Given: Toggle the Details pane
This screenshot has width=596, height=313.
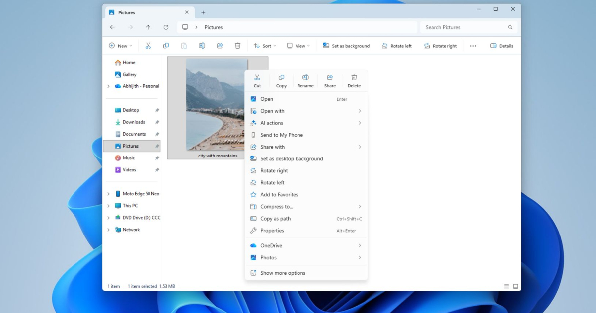Looking at the screenshot, I should (501, 46).
